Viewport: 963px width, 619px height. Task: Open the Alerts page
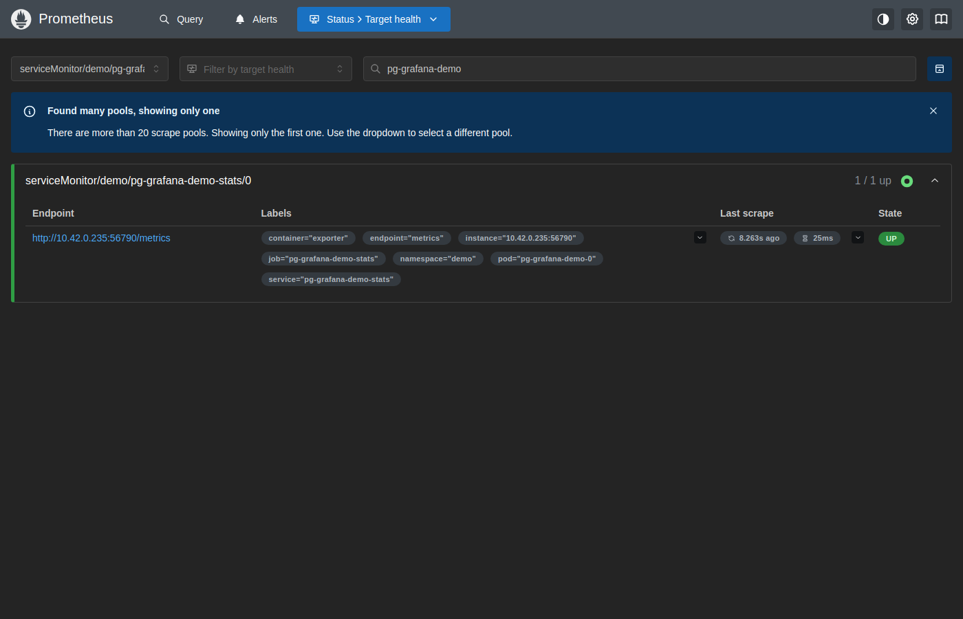pyautogui.click(x=256, y=19)
